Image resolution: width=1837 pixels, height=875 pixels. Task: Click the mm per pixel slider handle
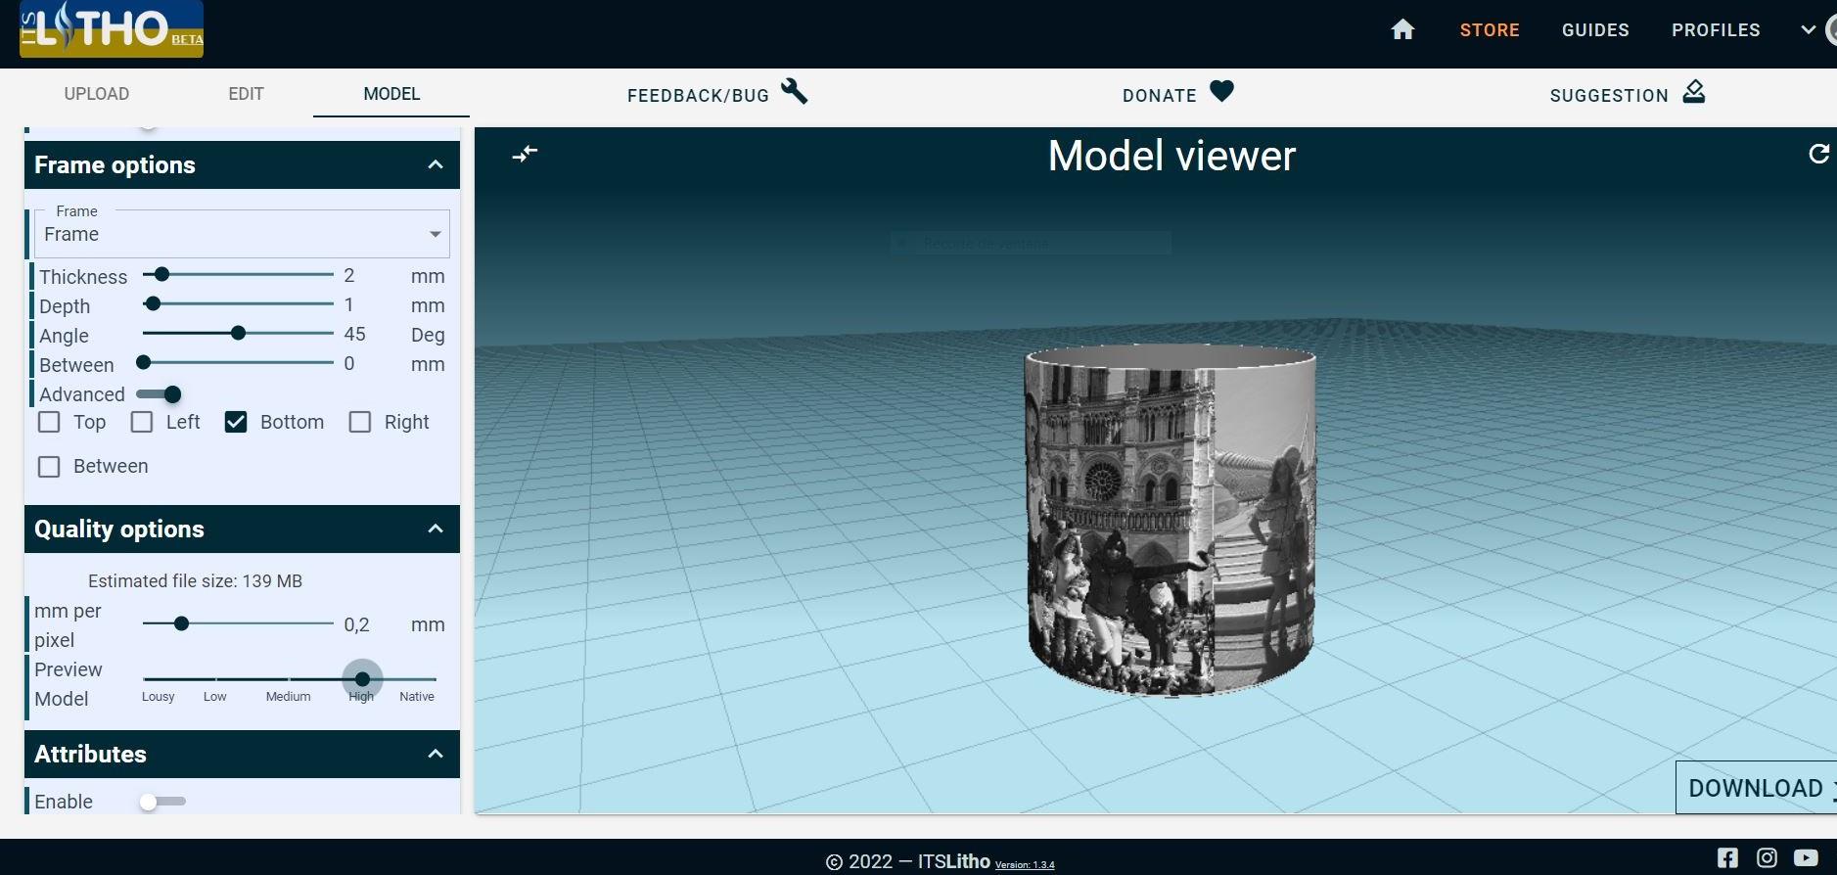coord(181,623)
